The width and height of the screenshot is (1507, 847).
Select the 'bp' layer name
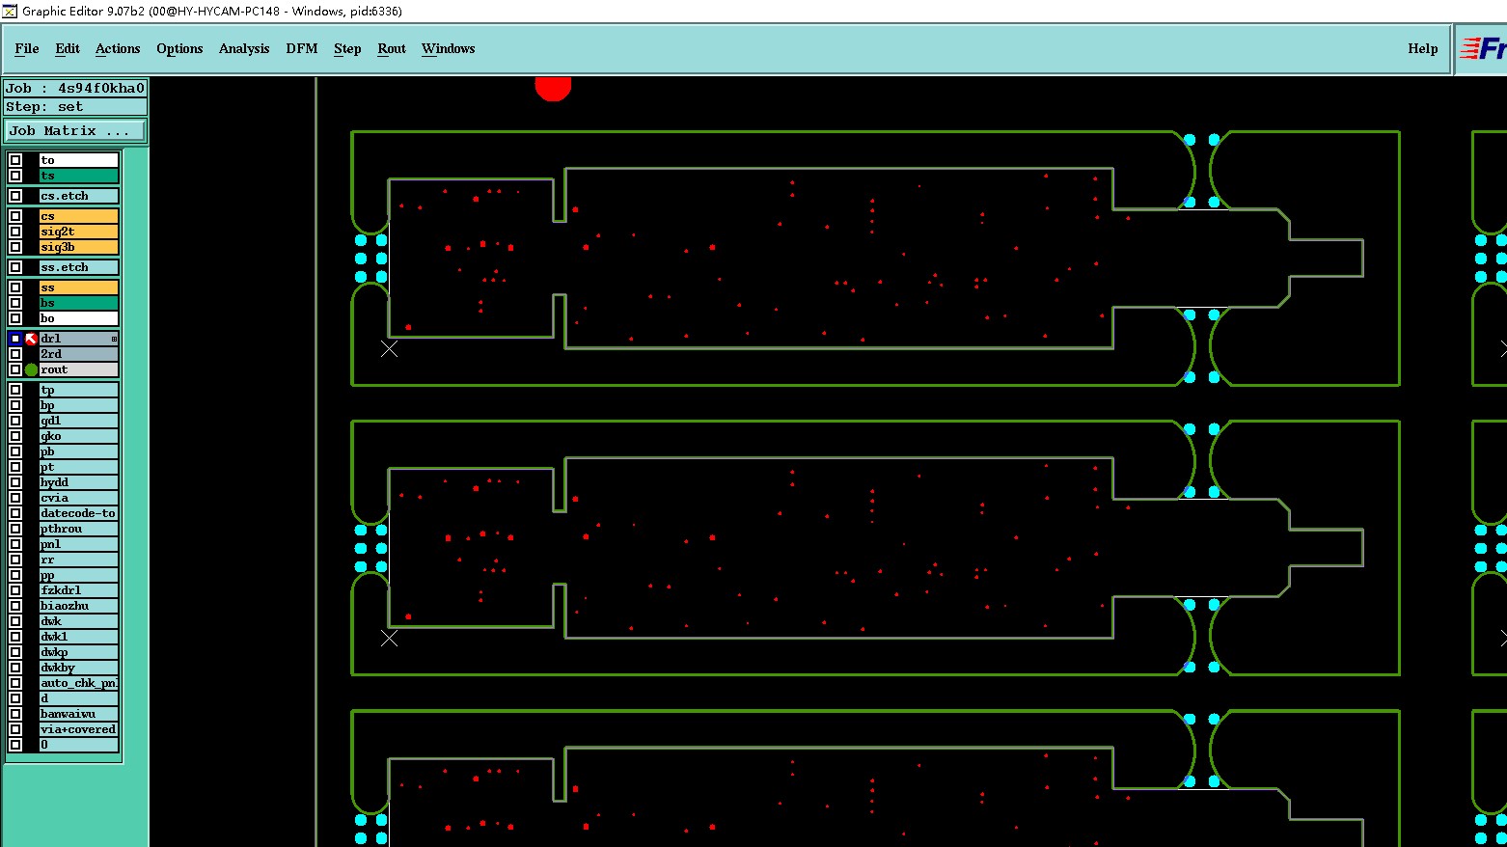(x=78, y=405)
